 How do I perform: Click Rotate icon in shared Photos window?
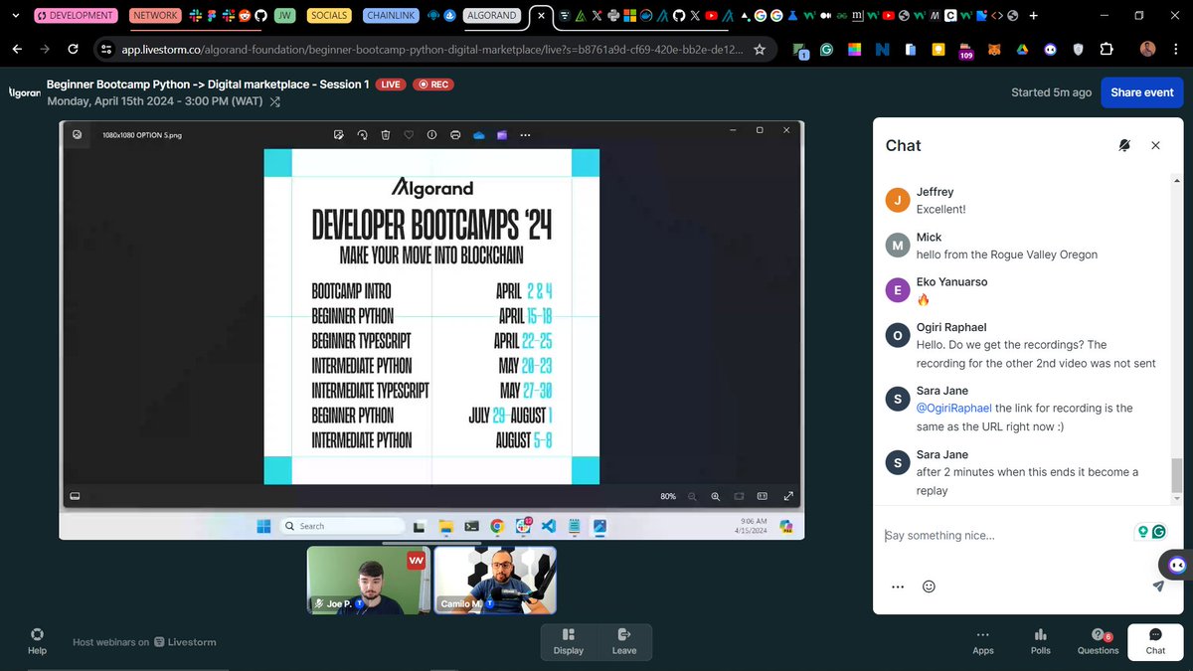(x=362, y=134)
